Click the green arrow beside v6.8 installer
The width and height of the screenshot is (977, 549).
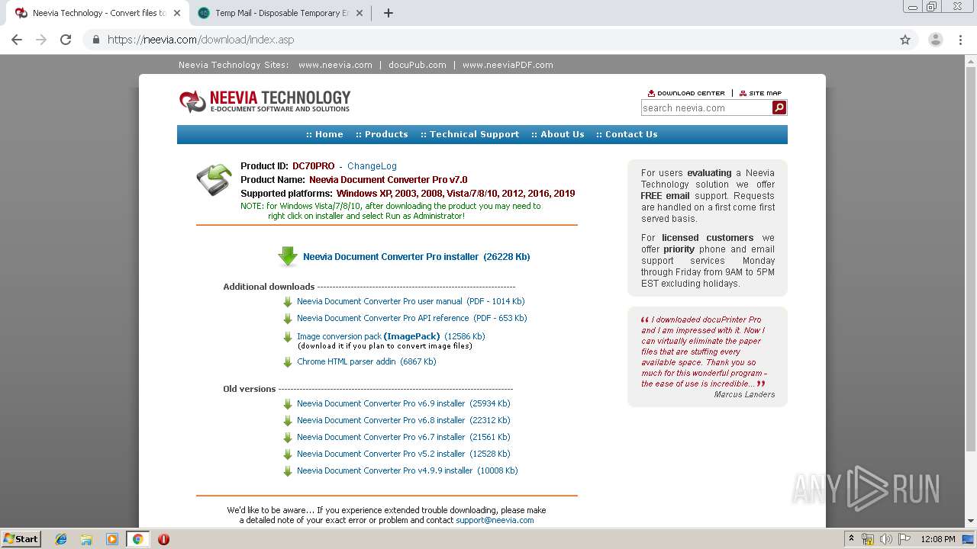(288, 421)
